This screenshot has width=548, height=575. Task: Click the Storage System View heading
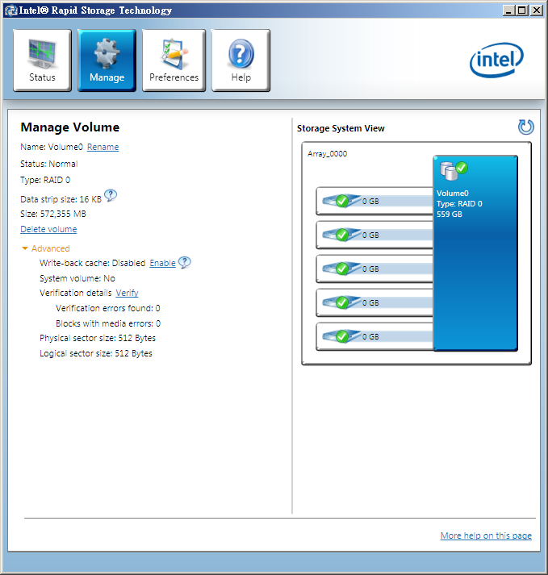coord(341,128)
